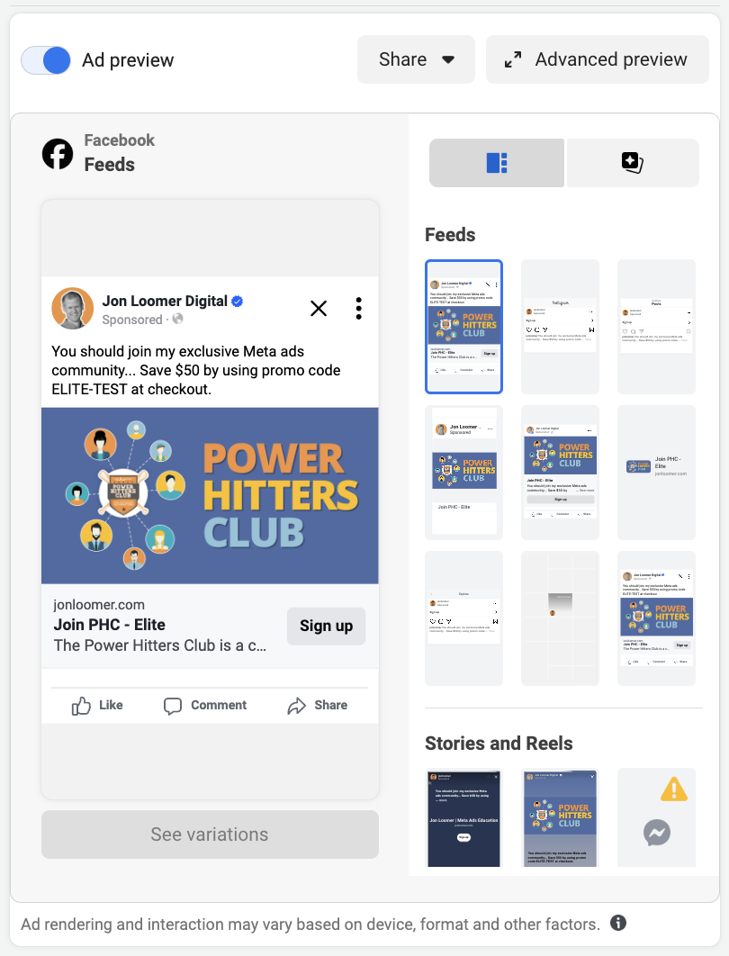Viewport: 729px width, 956px height.
Task: Turn off the Ad preview toggle
Action: click(46, 60)
